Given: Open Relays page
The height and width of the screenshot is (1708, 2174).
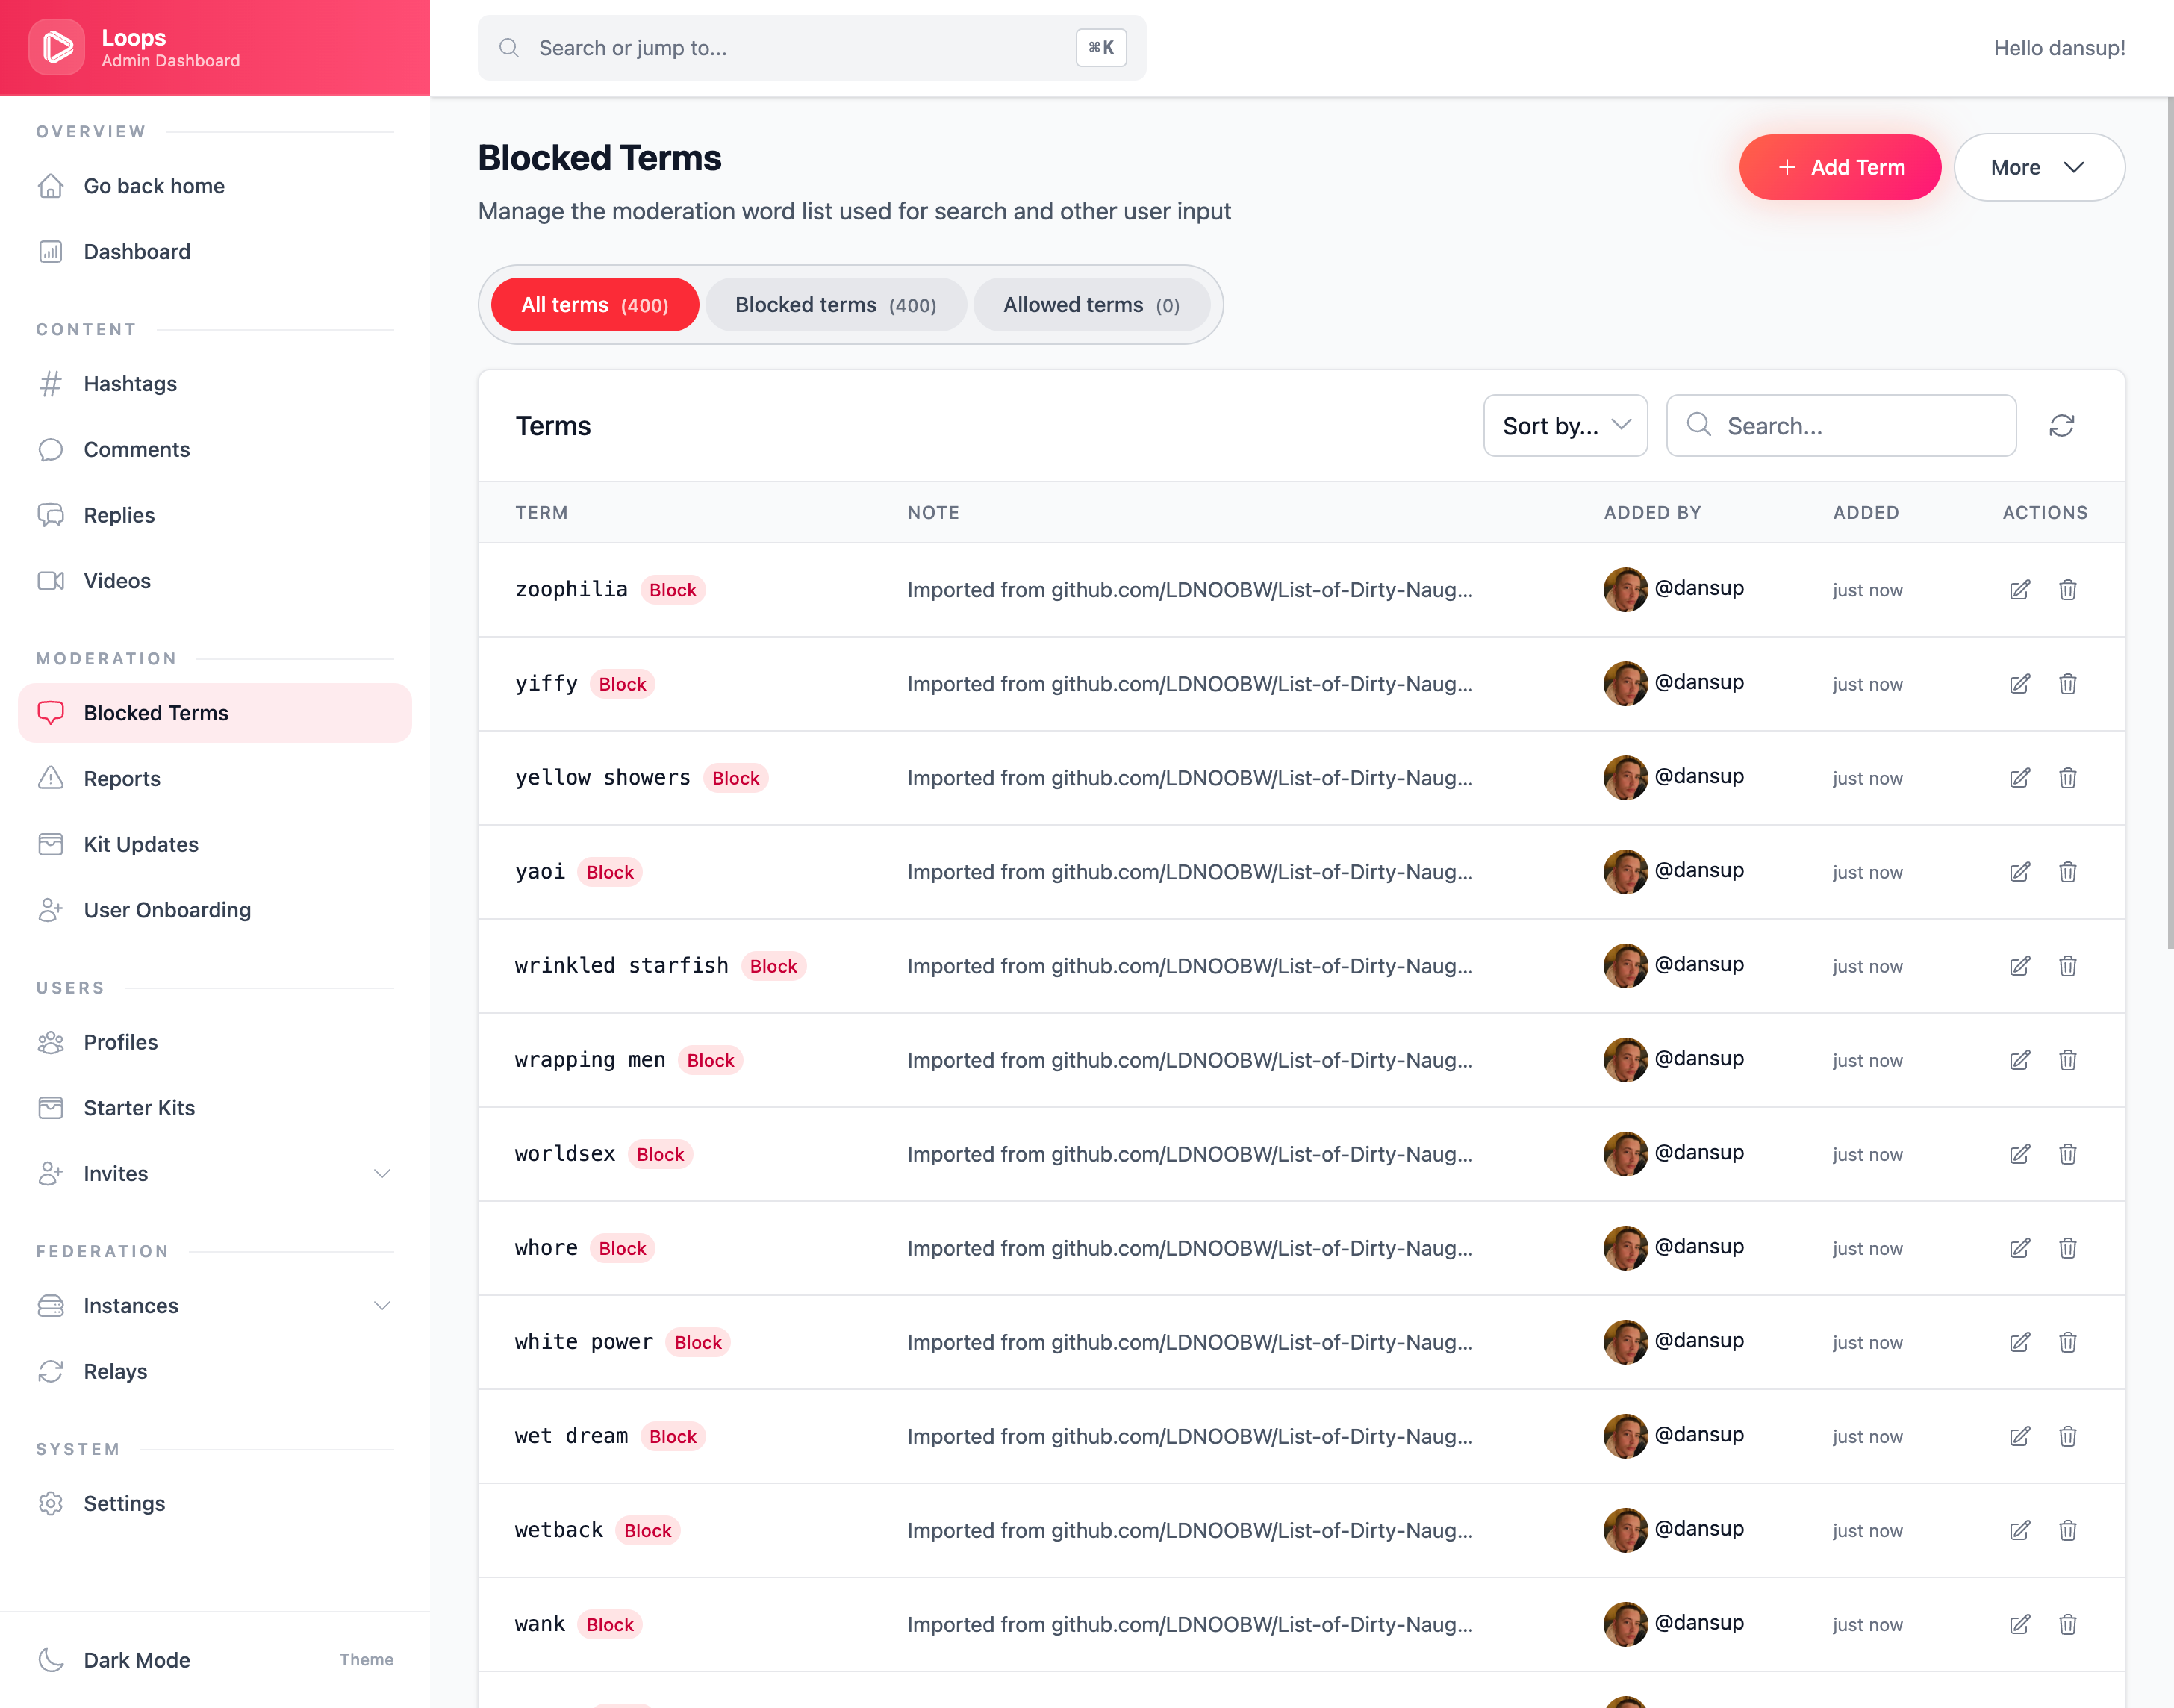Looking at the screenshot, I should click(215, 1372).
